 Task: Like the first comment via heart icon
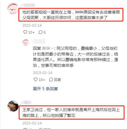point(25,32)
